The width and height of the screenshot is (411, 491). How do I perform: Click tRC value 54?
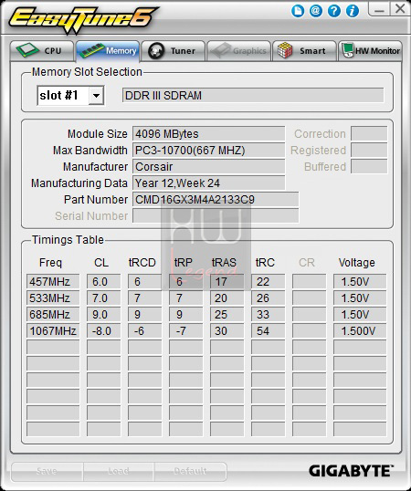pos(269,330)
